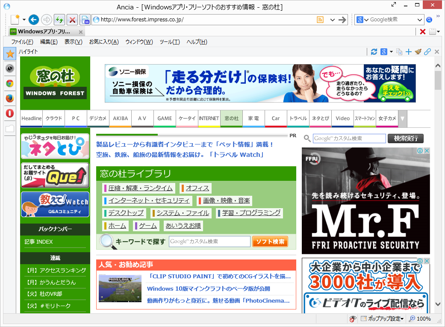Select the favorites star icon in sidebar
The width and height of the screenshot is (445, 327).
coord(9,53)
